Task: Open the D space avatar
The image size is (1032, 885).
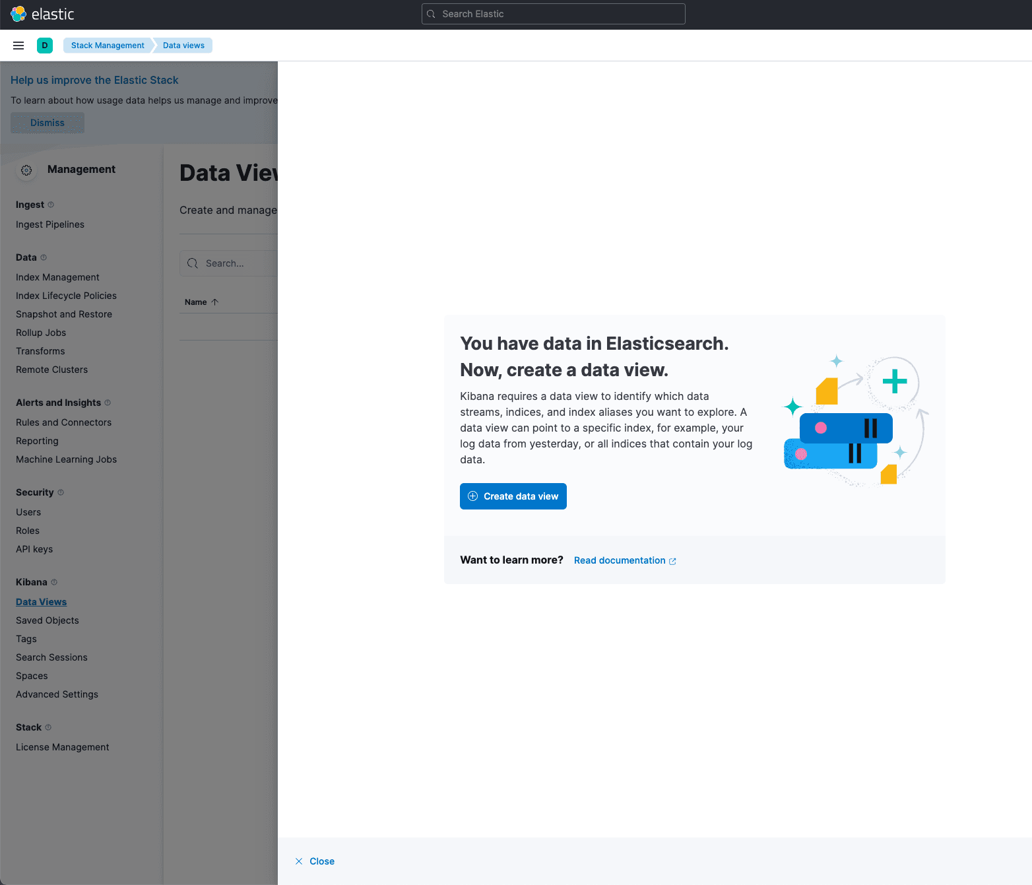Action: [45, 46]
